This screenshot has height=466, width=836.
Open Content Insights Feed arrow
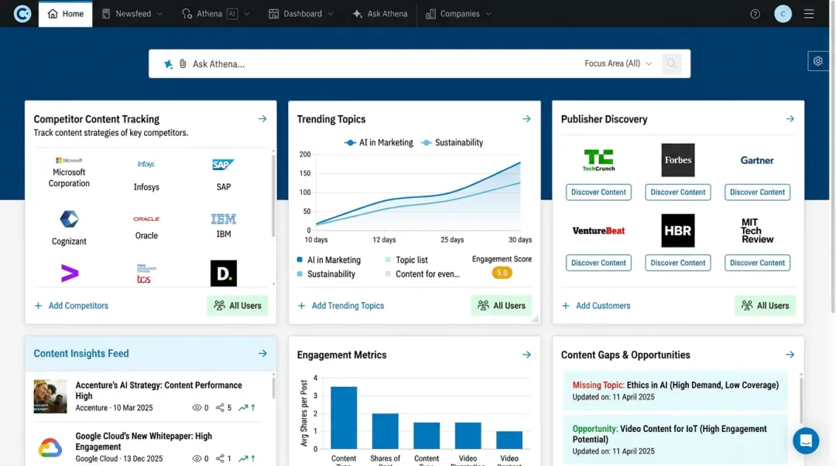point(262,354)
